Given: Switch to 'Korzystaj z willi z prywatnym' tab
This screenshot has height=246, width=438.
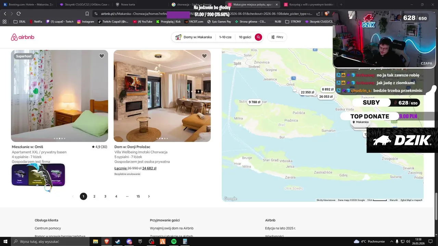Looking at the screenshot, I should [309, 4].
